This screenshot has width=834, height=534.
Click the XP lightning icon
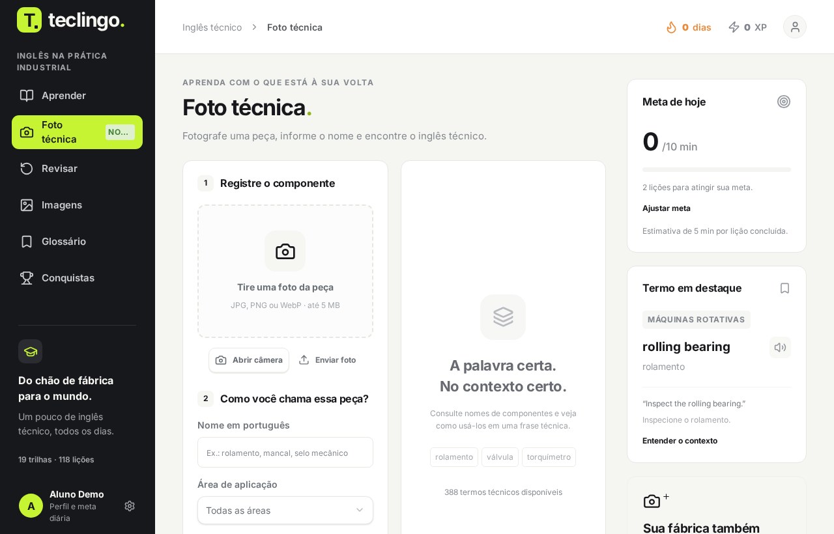pos(734,27)
